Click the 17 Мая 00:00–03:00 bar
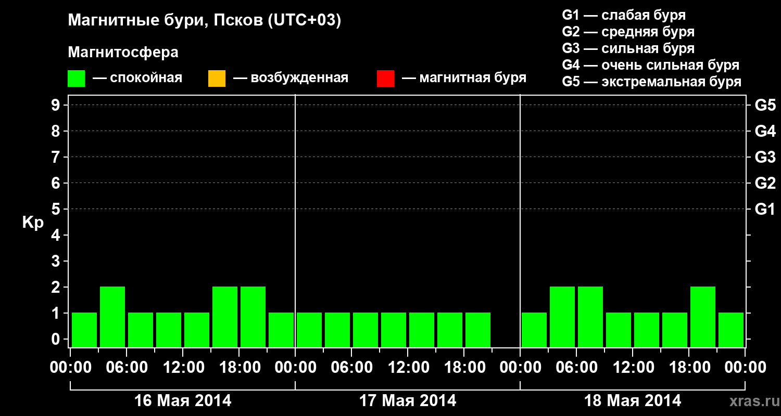 [x=309, y=330]
